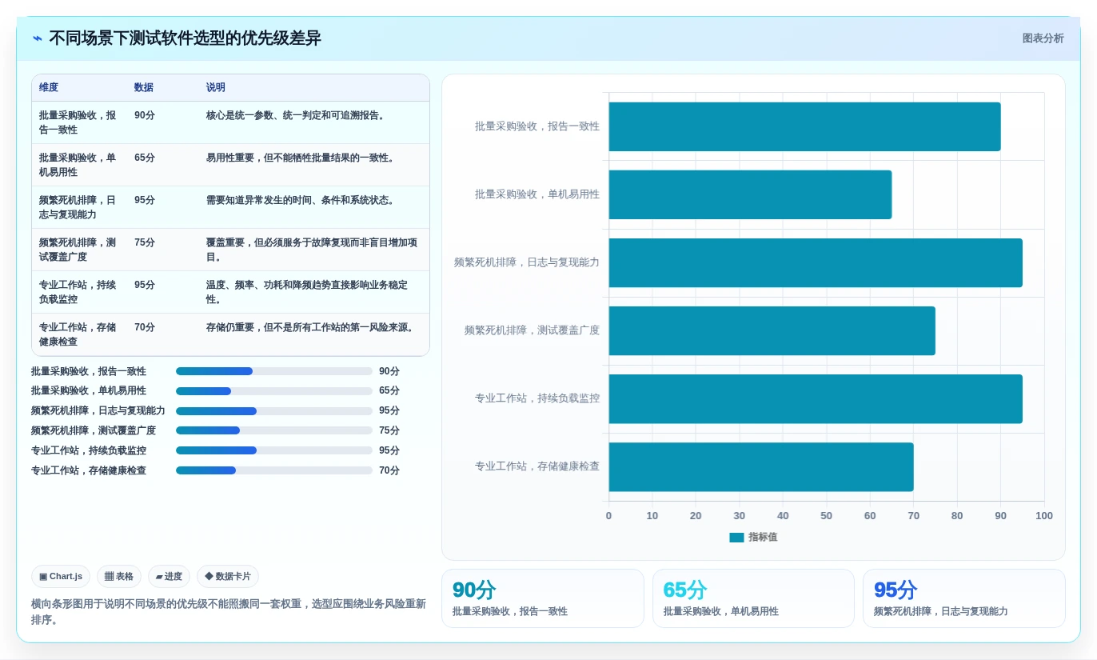
Task: Click the 专业工作站，存储健康检查 progress bar
Action: pos(274,470)
